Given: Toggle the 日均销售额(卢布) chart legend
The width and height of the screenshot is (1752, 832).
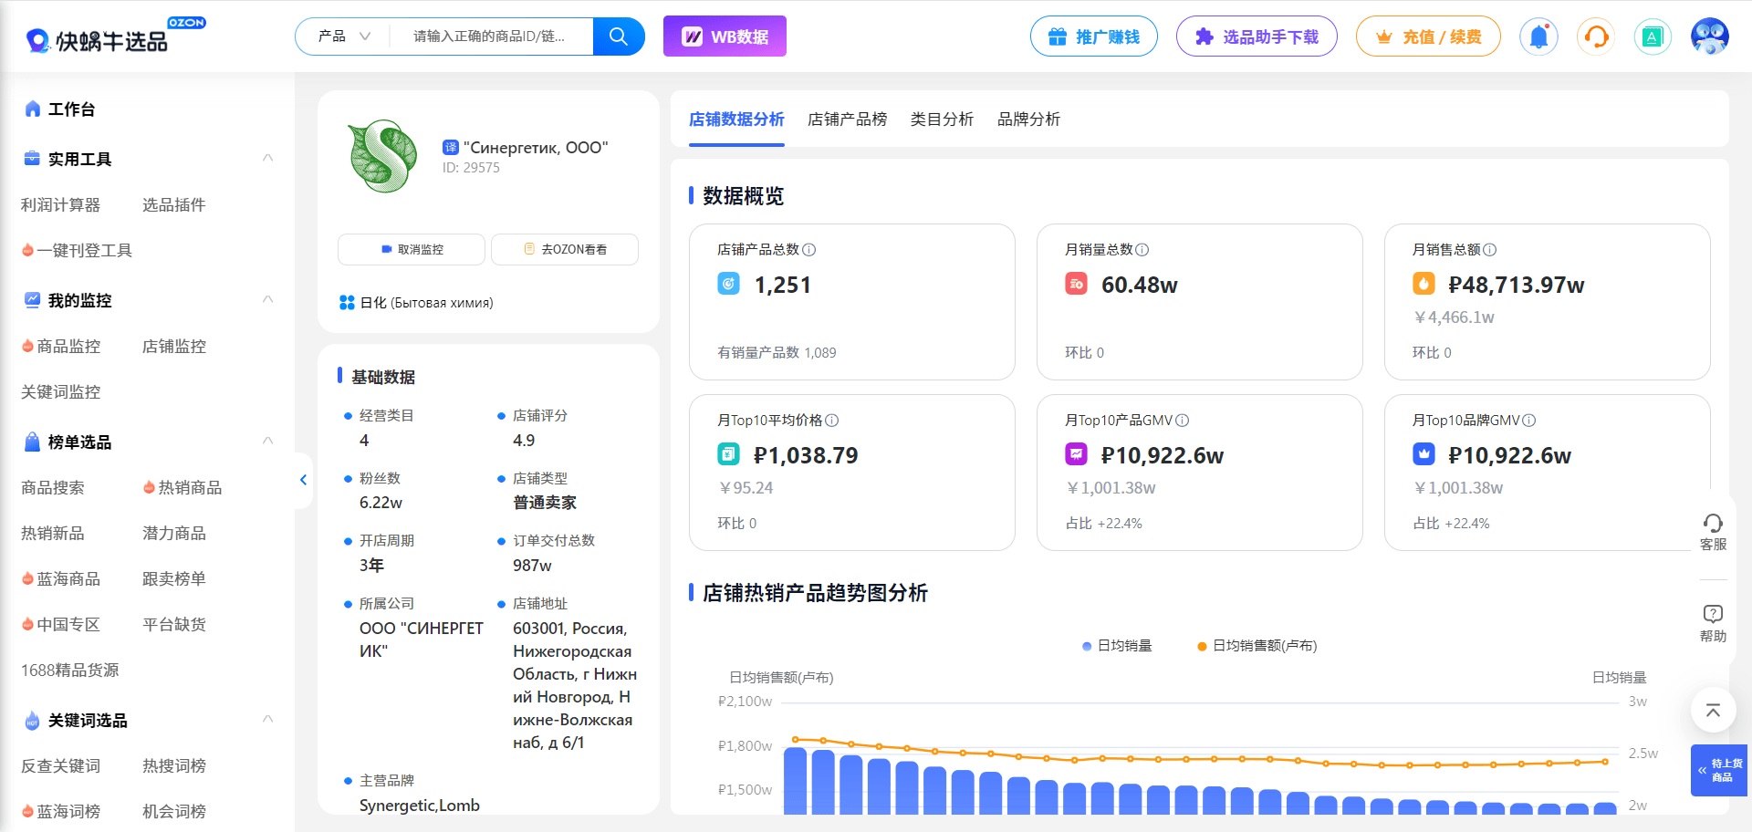Looking at the screenshot, I should (1257, 645).
